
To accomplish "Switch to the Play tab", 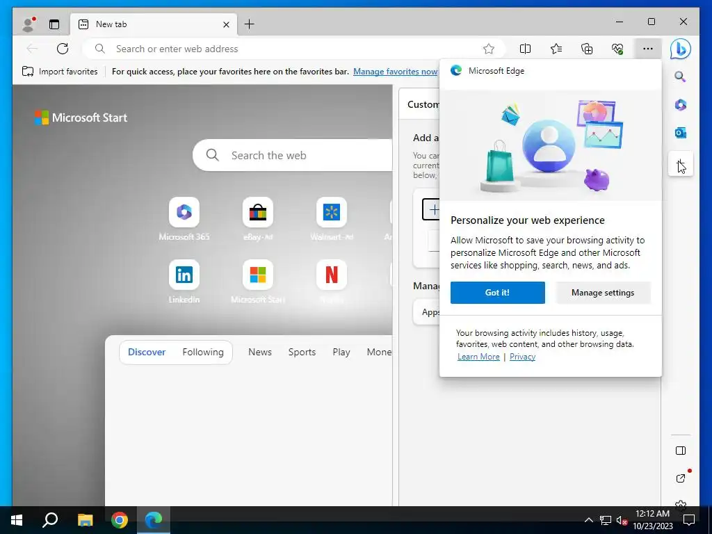I will pyautogui.click(x=341, y=352).
